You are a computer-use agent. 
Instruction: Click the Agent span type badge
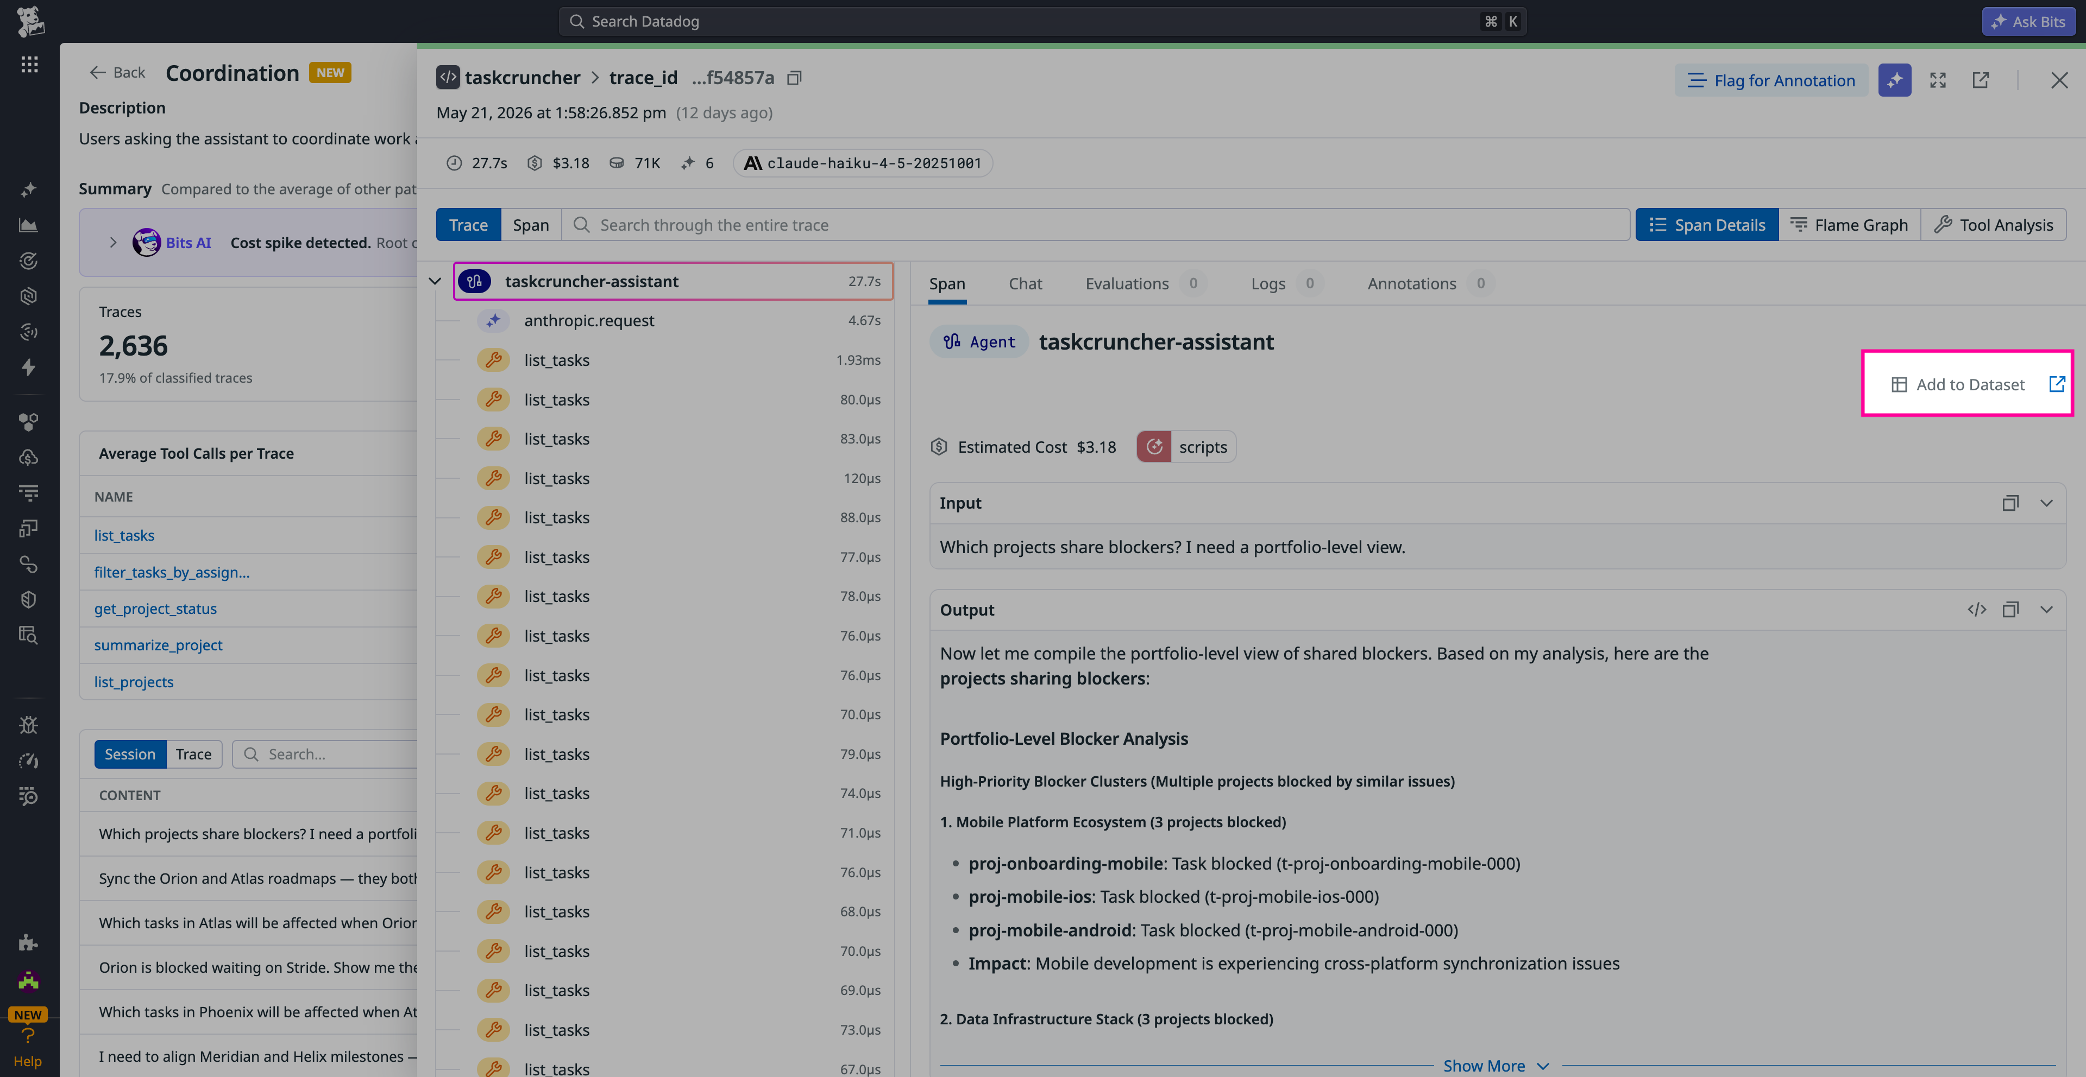coord(978,343)
